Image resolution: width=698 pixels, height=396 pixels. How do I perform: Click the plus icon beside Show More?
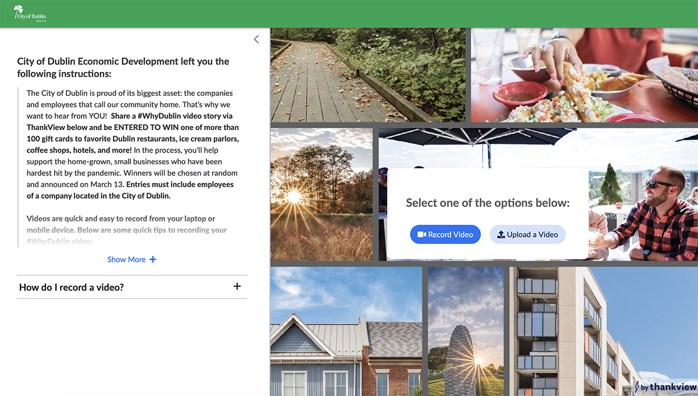tap(153, 260)
